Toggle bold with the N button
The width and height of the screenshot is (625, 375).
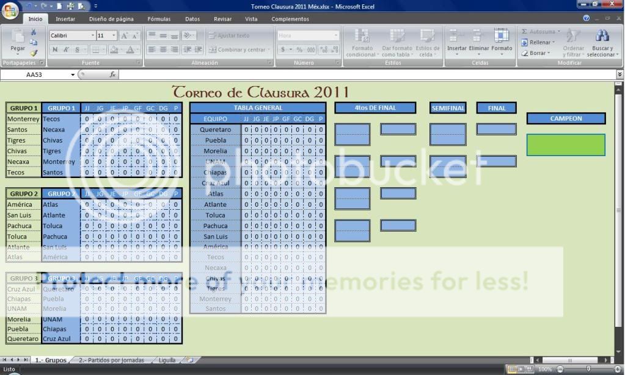56,49
